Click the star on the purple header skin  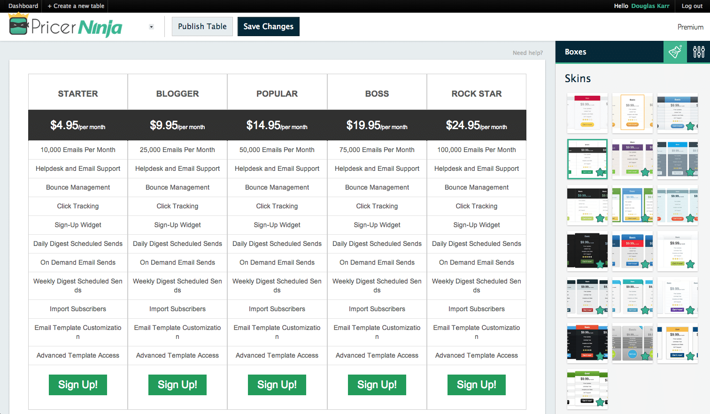(x=645, y=172)
